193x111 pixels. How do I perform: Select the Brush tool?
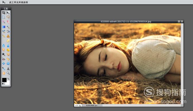click(x=8, y=27)
